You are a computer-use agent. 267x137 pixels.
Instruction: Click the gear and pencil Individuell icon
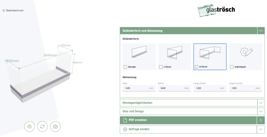pos(246,52)
